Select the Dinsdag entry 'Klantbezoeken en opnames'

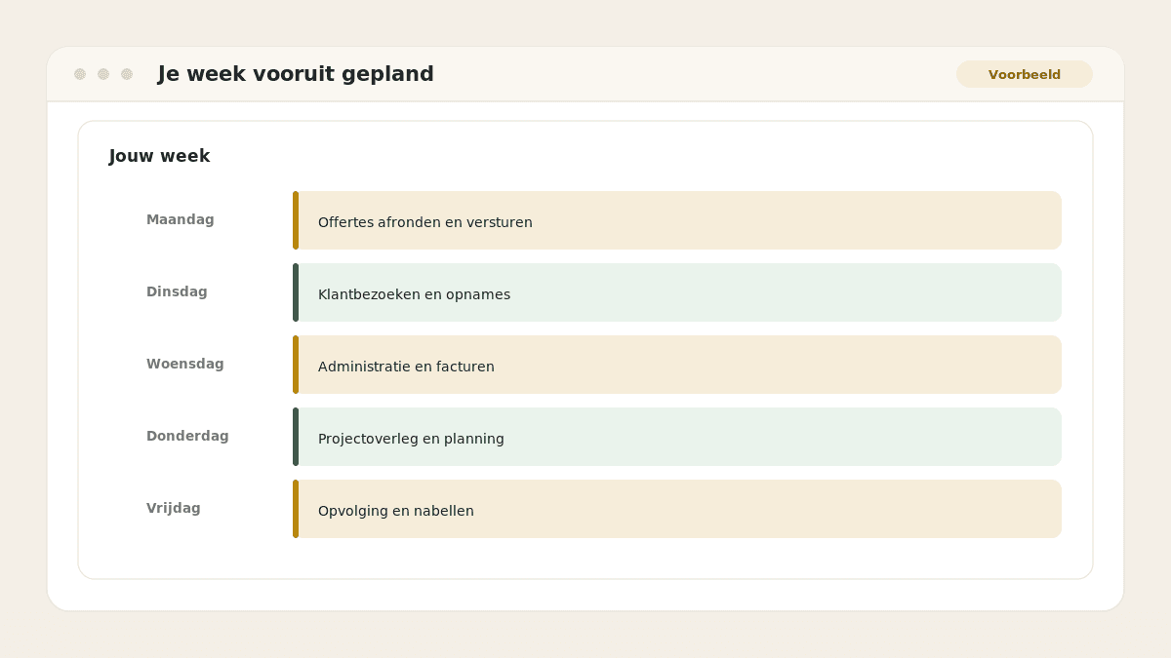pyautogui.click(x=677, y=292)
